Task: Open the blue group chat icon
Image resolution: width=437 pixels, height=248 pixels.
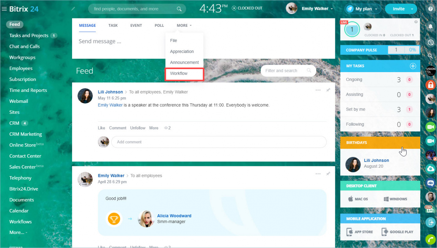Action: tap(431, 182)
